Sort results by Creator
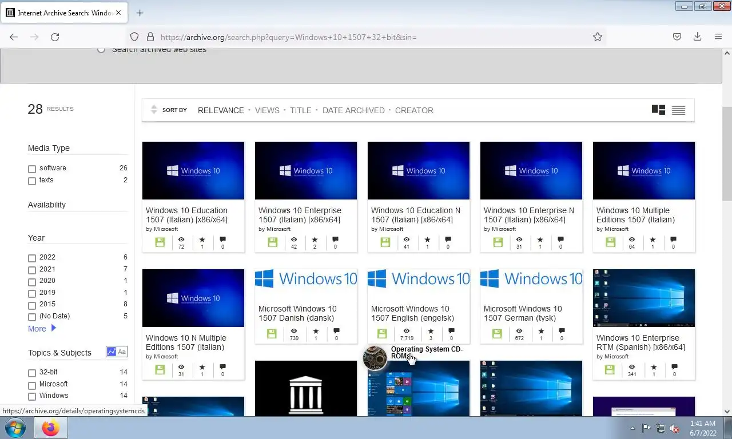 (414, 110)
